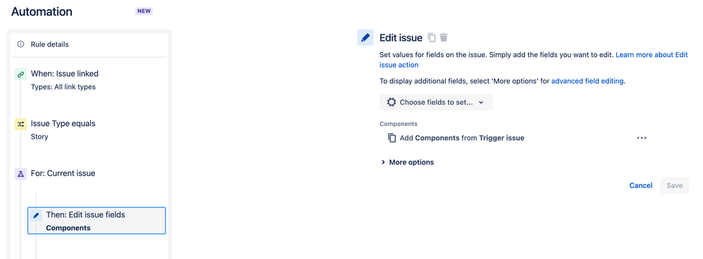Click the yellow shuffle condition icon

coord(20,125)
